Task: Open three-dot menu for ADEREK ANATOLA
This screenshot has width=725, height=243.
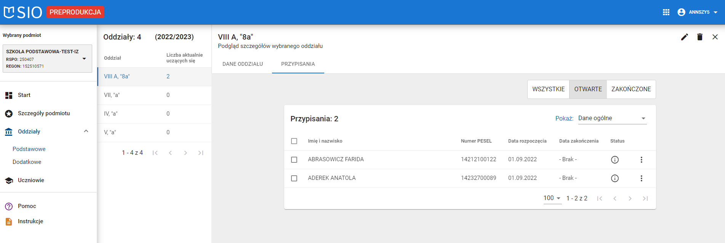Action: pos(641,178)
